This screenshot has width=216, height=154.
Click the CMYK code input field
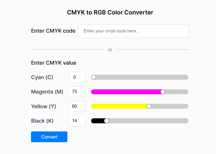coord(133,31)
